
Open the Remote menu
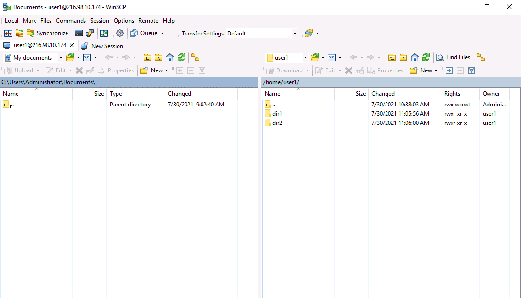pos(148,20)
